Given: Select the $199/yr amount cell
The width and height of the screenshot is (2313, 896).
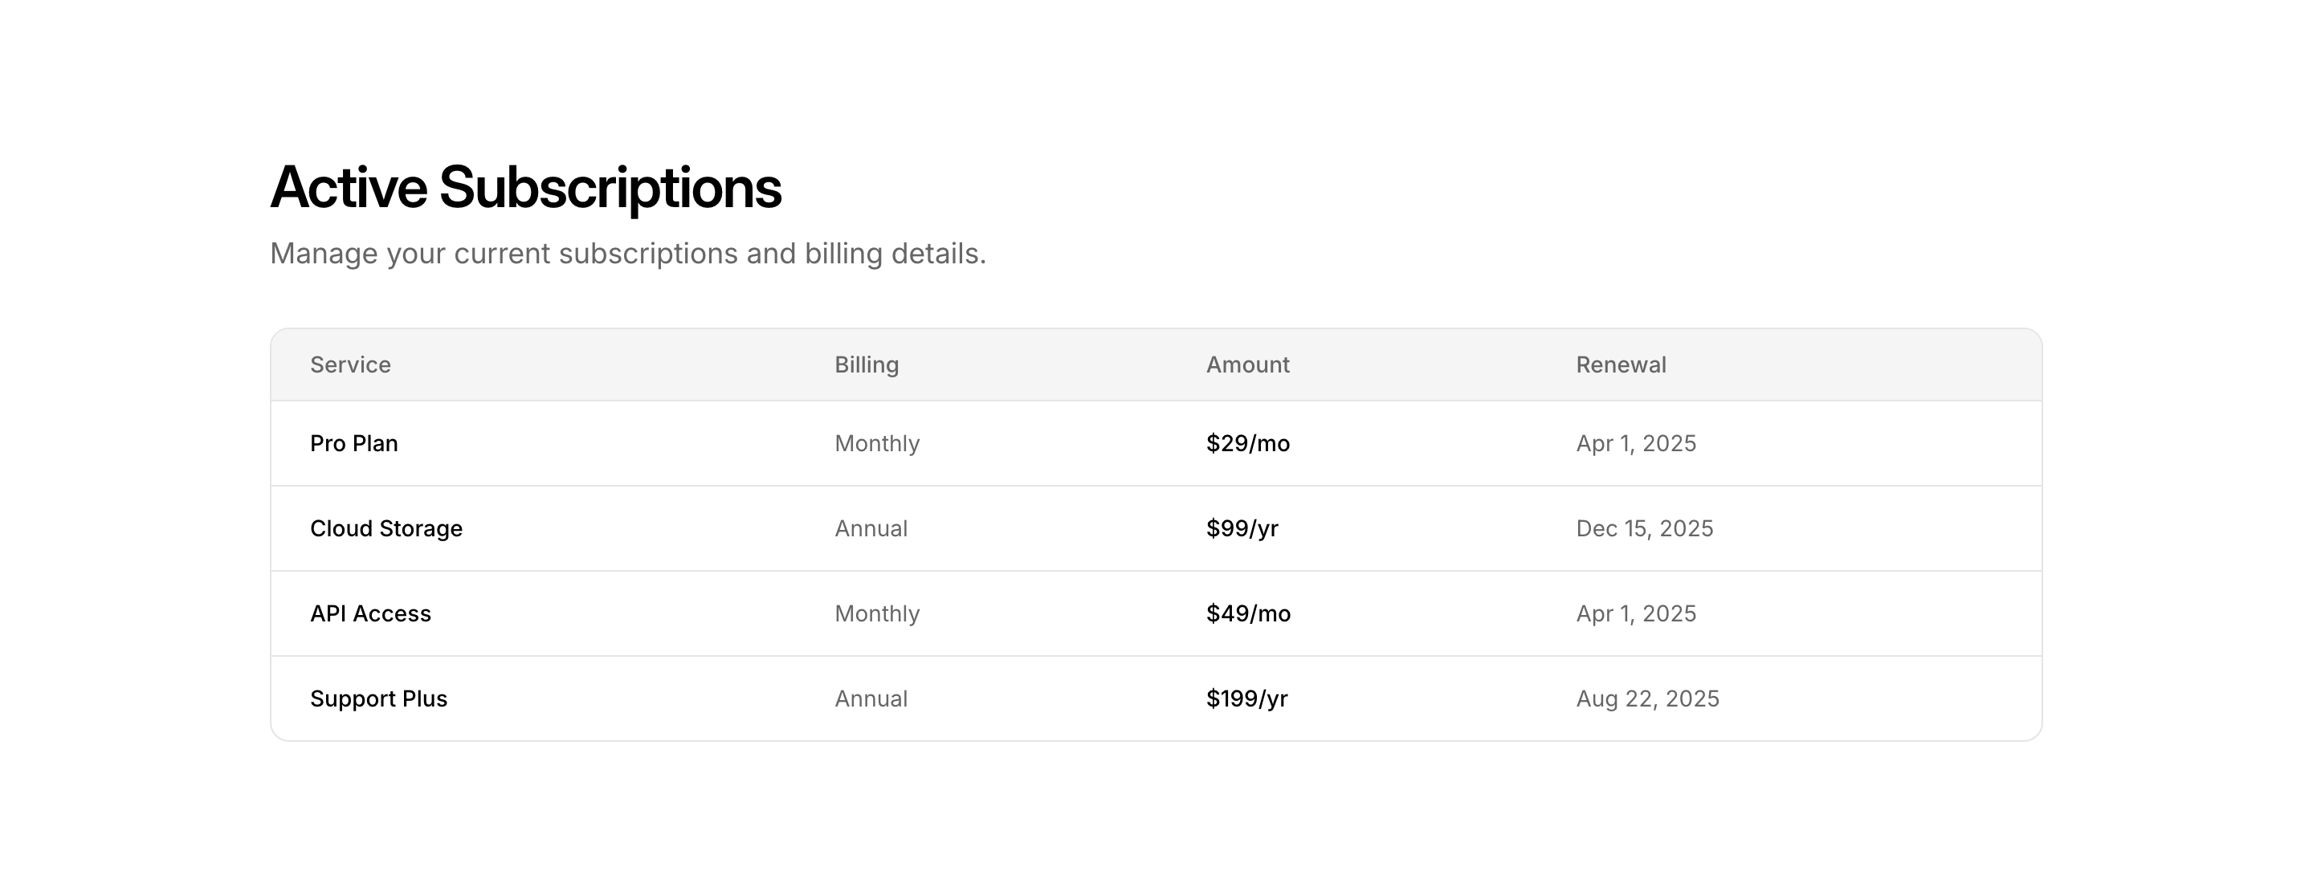Looking at the screenshot, I should 1246,698.
